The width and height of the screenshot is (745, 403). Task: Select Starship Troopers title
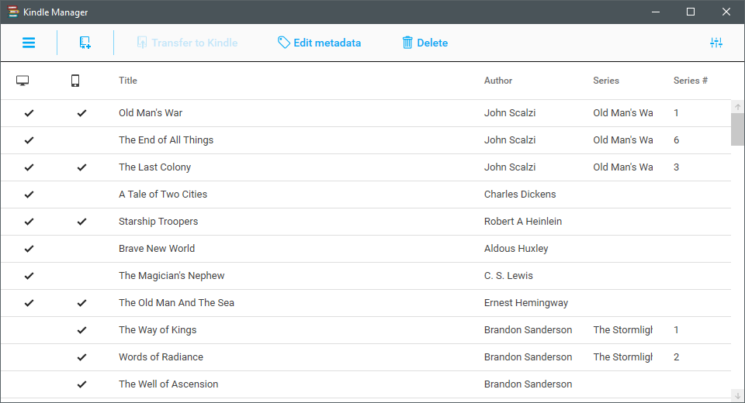coord(158,221)
